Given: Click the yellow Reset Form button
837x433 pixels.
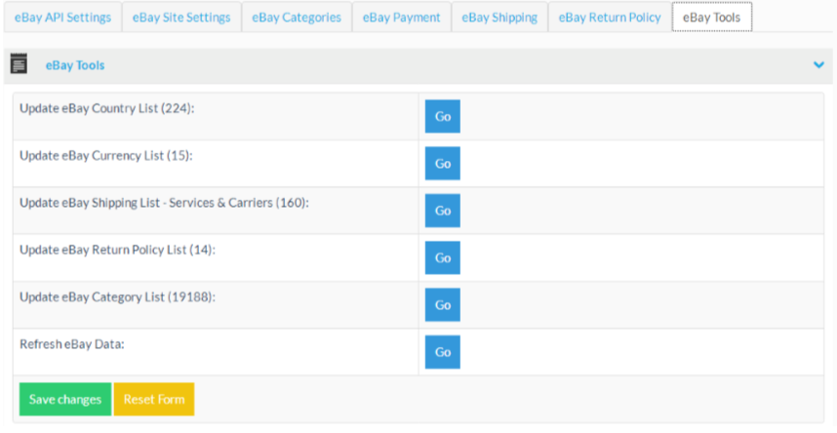Looking at the screenshot, I should click(x=154, y=400).
